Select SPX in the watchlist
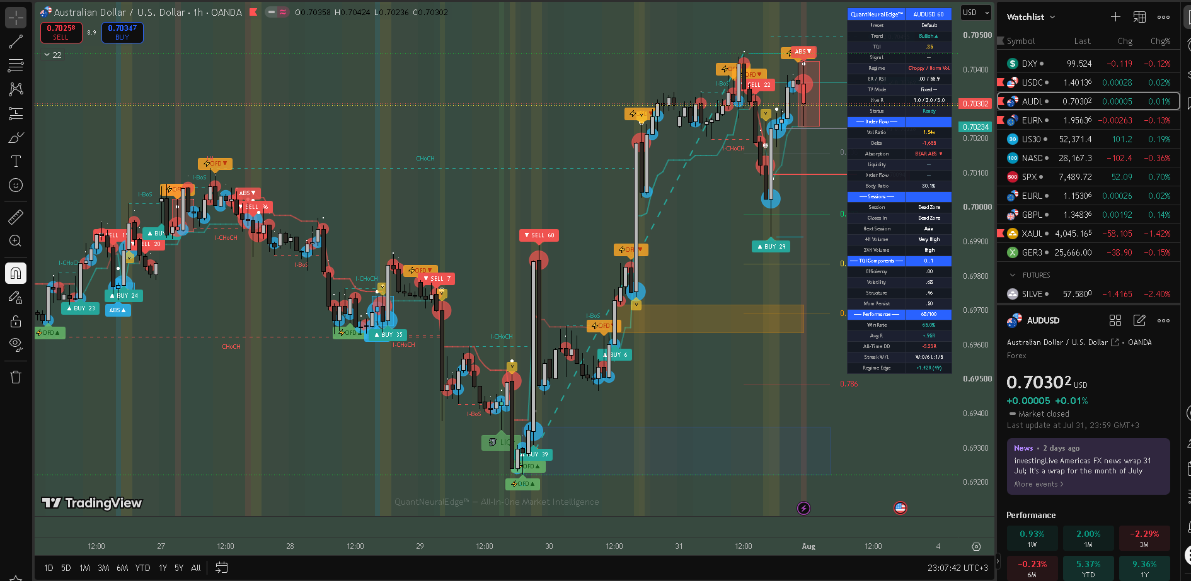1191x581 pixels. pyautogui.click(x=1088, y=177)
